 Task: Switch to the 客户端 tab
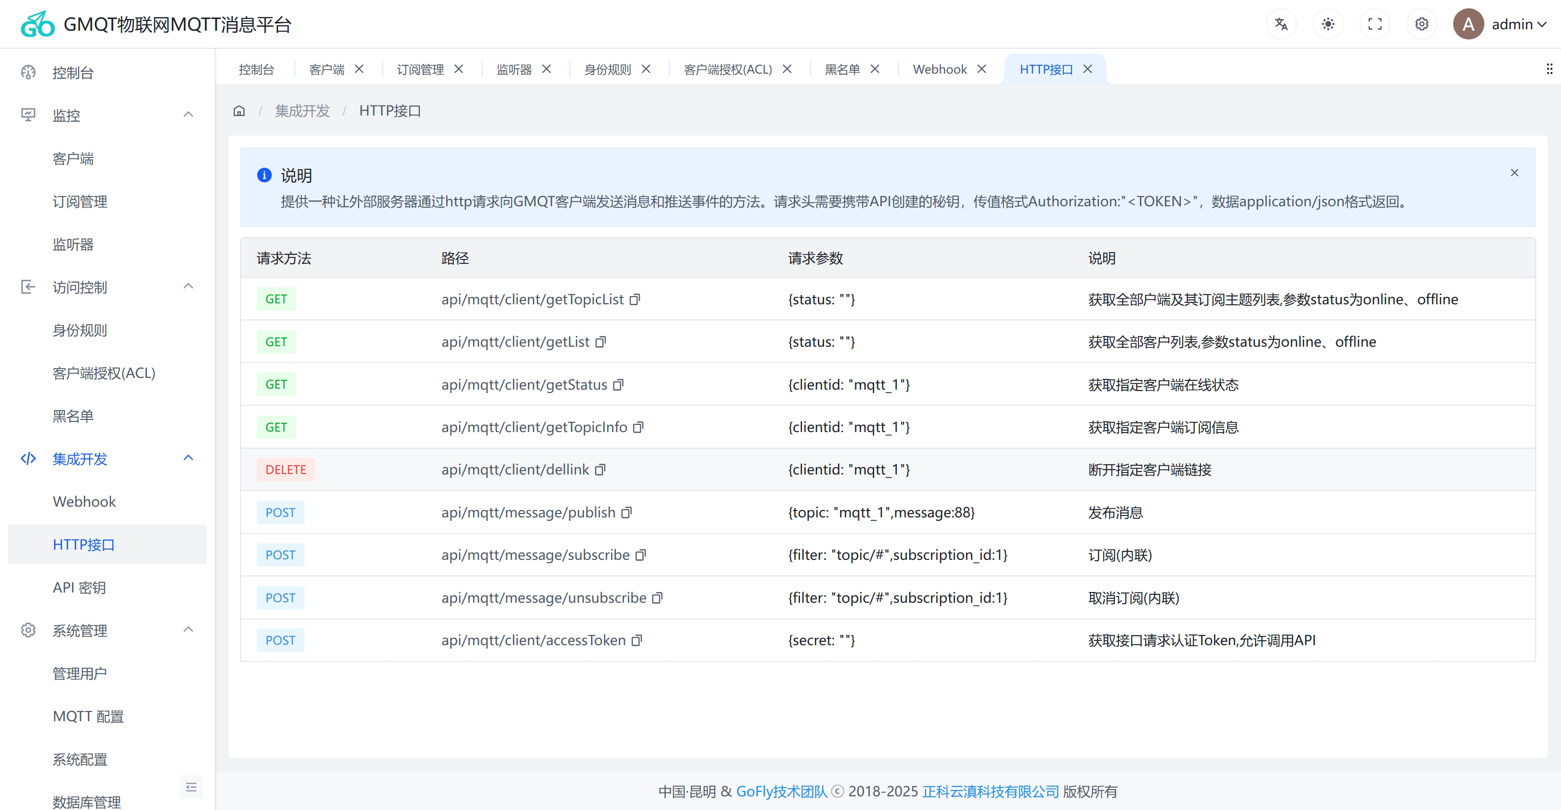(325, 69)
